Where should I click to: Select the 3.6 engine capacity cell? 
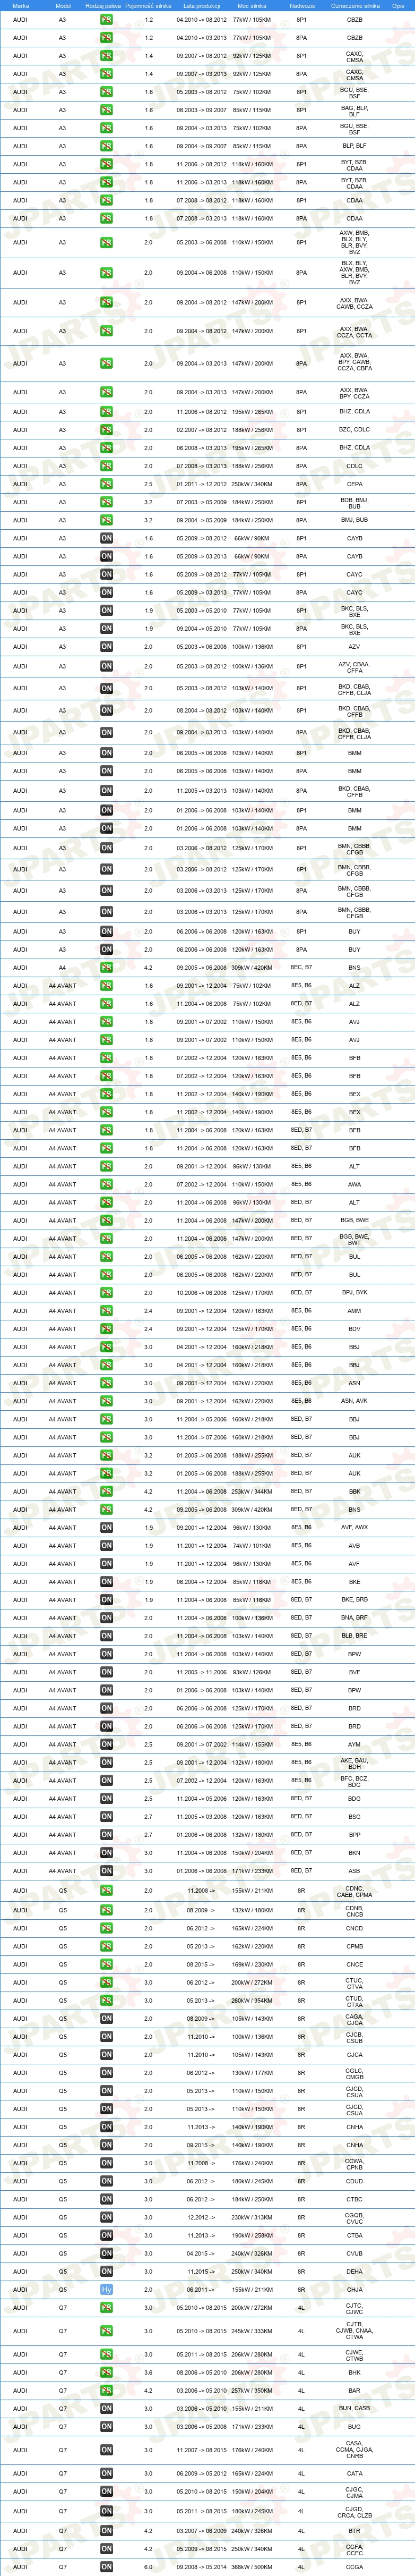coord(149,2372)
